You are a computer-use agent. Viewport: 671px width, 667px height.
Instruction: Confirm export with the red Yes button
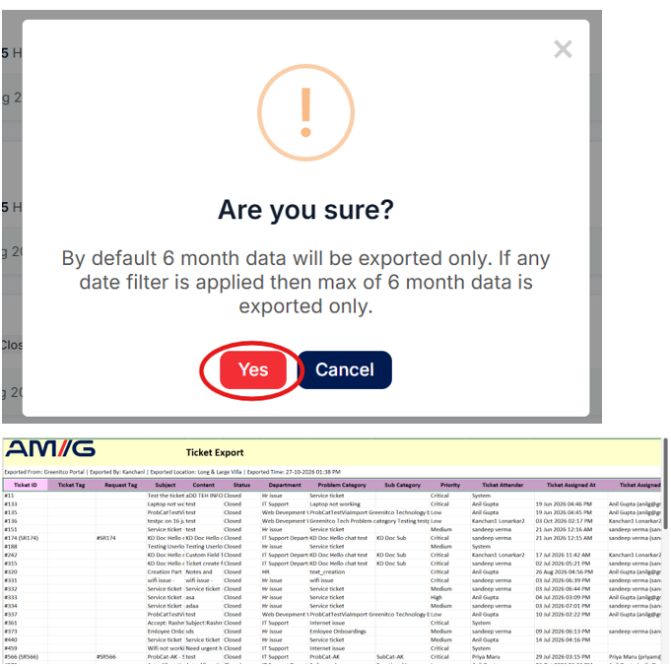point(253,370)
